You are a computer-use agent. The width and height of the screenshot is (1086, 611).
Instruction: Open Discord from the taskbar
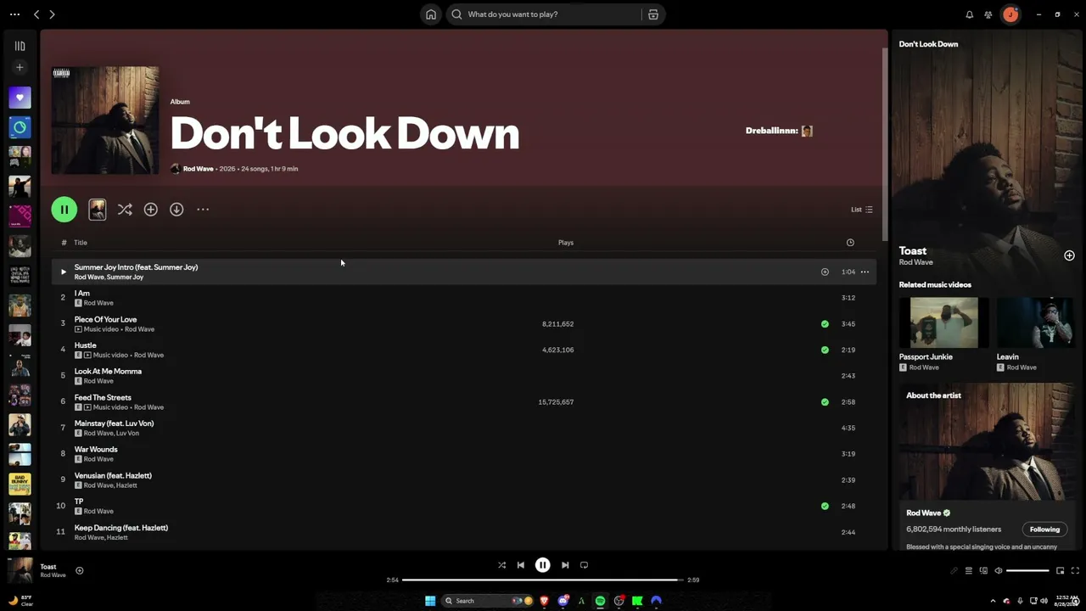point(563,601)
